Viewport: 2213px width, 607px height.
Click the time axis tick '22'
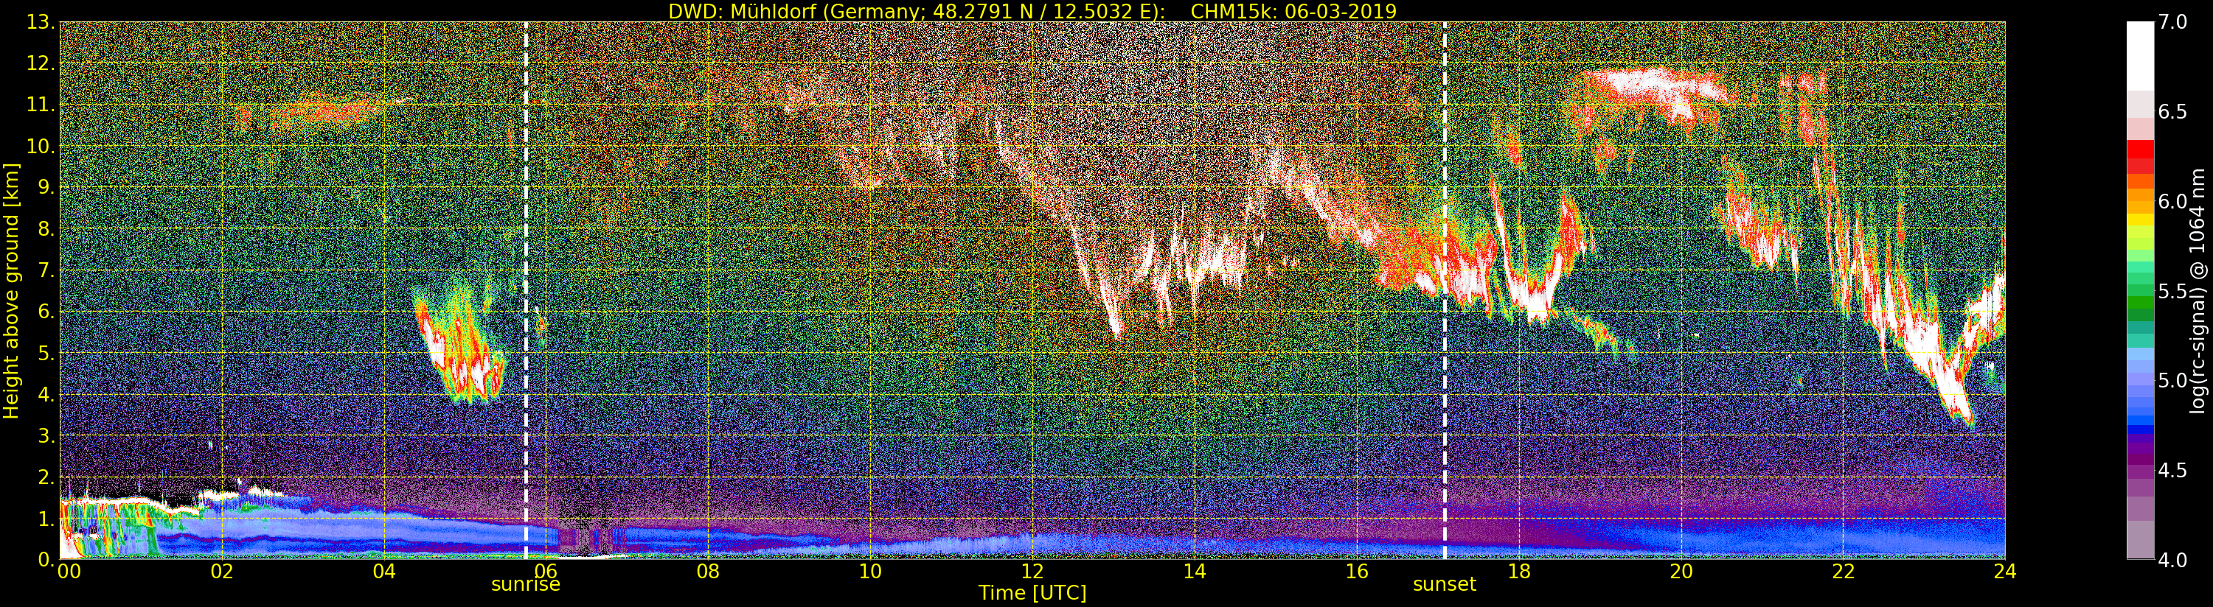point(1843,571)
